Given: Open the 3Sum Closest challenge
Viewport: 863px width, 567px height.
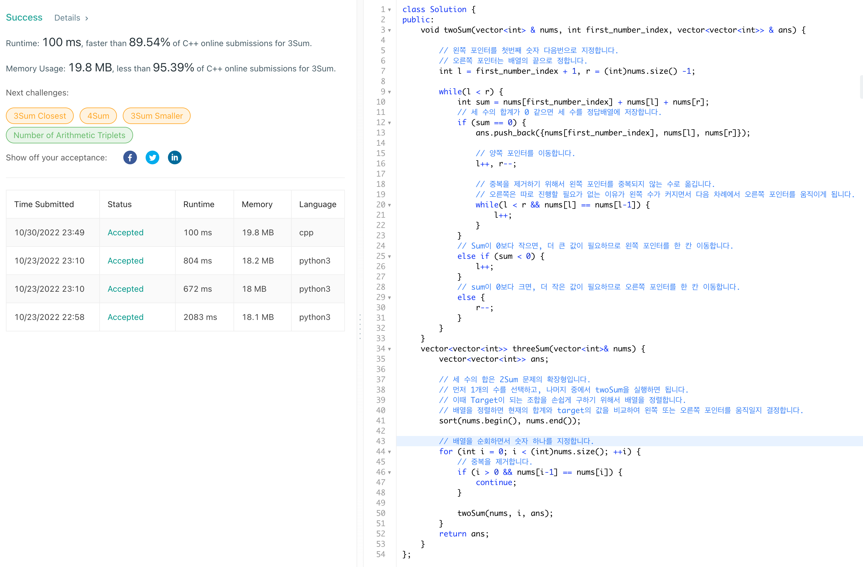Looking at the screenshot, I should coord(40,116).
